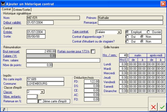
Task: Click the No carte impôt field 57.689
Action: coord(45,79)
